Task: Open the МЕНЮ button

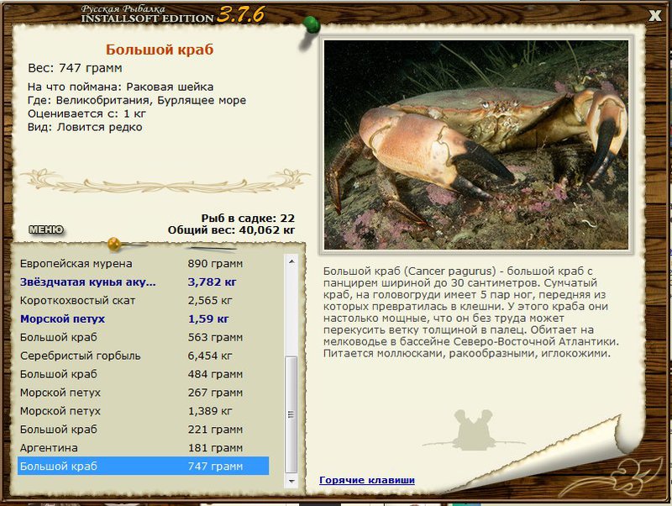Action: point(46,229)
